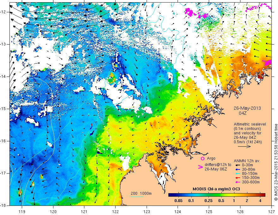Click the colorbar tick label 2
The image size is (278, 215).
(247, 201)
